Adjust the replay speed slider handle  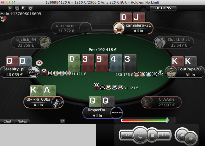167,120
